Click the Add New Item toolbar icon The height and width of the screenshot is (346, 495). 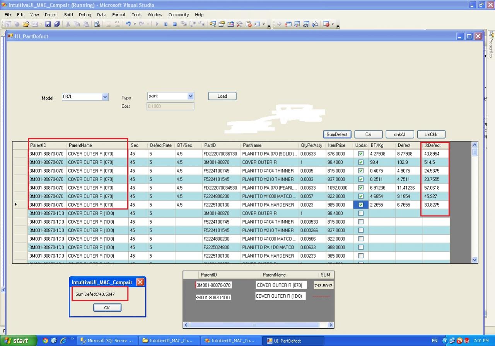tap(35, 24)
